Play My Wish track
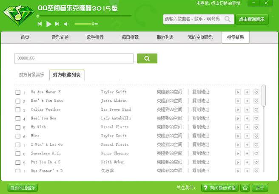This screenshot has width=279, height=194. (238, 127)
